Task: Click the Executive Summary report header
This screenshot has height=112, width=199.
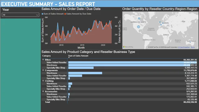Action: click(x=48, y=4)
